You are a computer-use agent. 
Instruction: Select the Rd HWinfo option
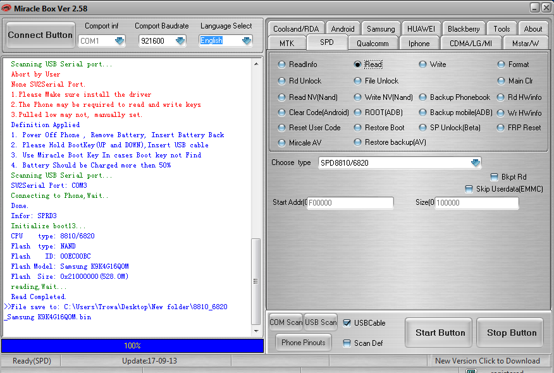(501, 97)
